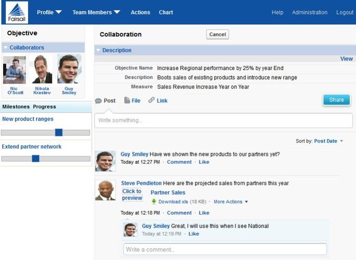
Task: Open the Chart menu item
Action: coord(166,12)
